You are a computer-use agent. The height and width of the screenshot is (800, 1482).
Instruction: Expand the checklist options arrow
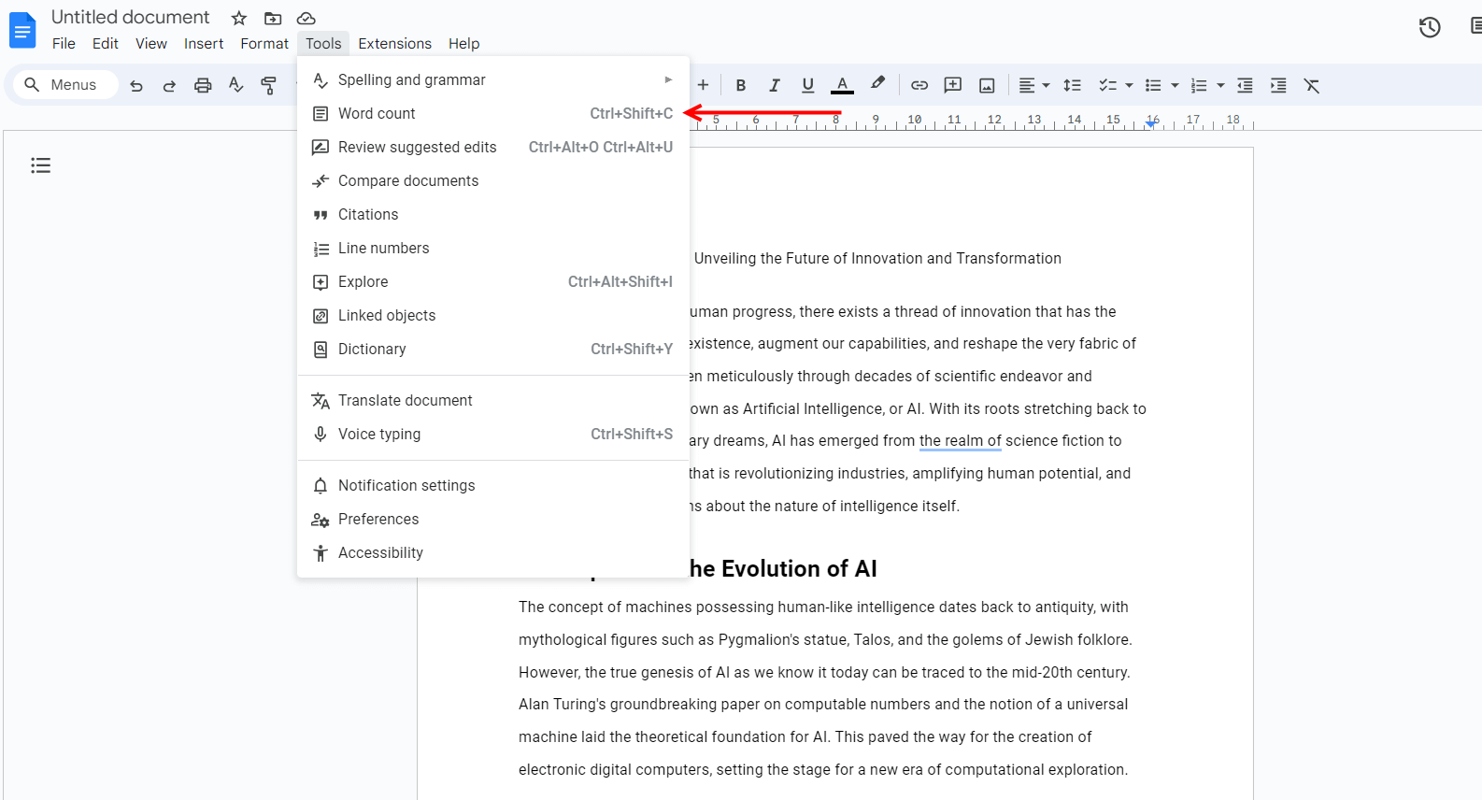(1129, 85)
